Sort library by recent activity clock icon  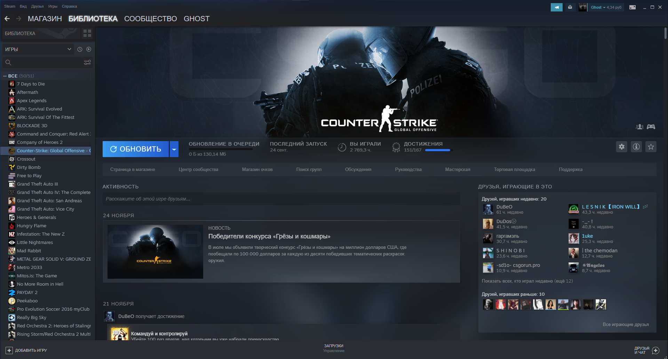click(80, 49)
